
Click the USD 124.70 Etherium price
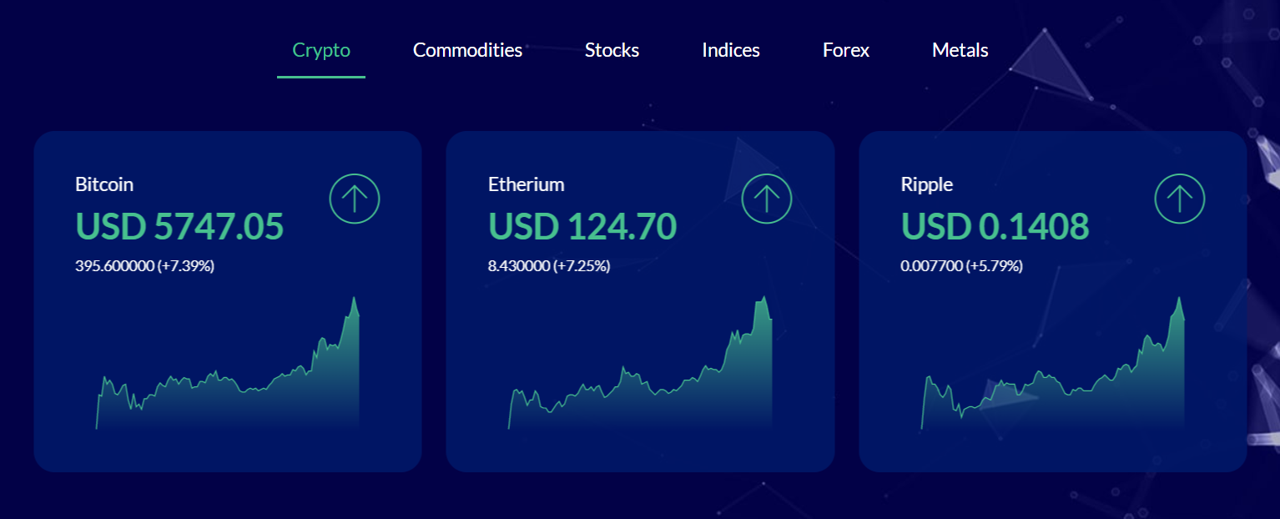tap(582, 227)
